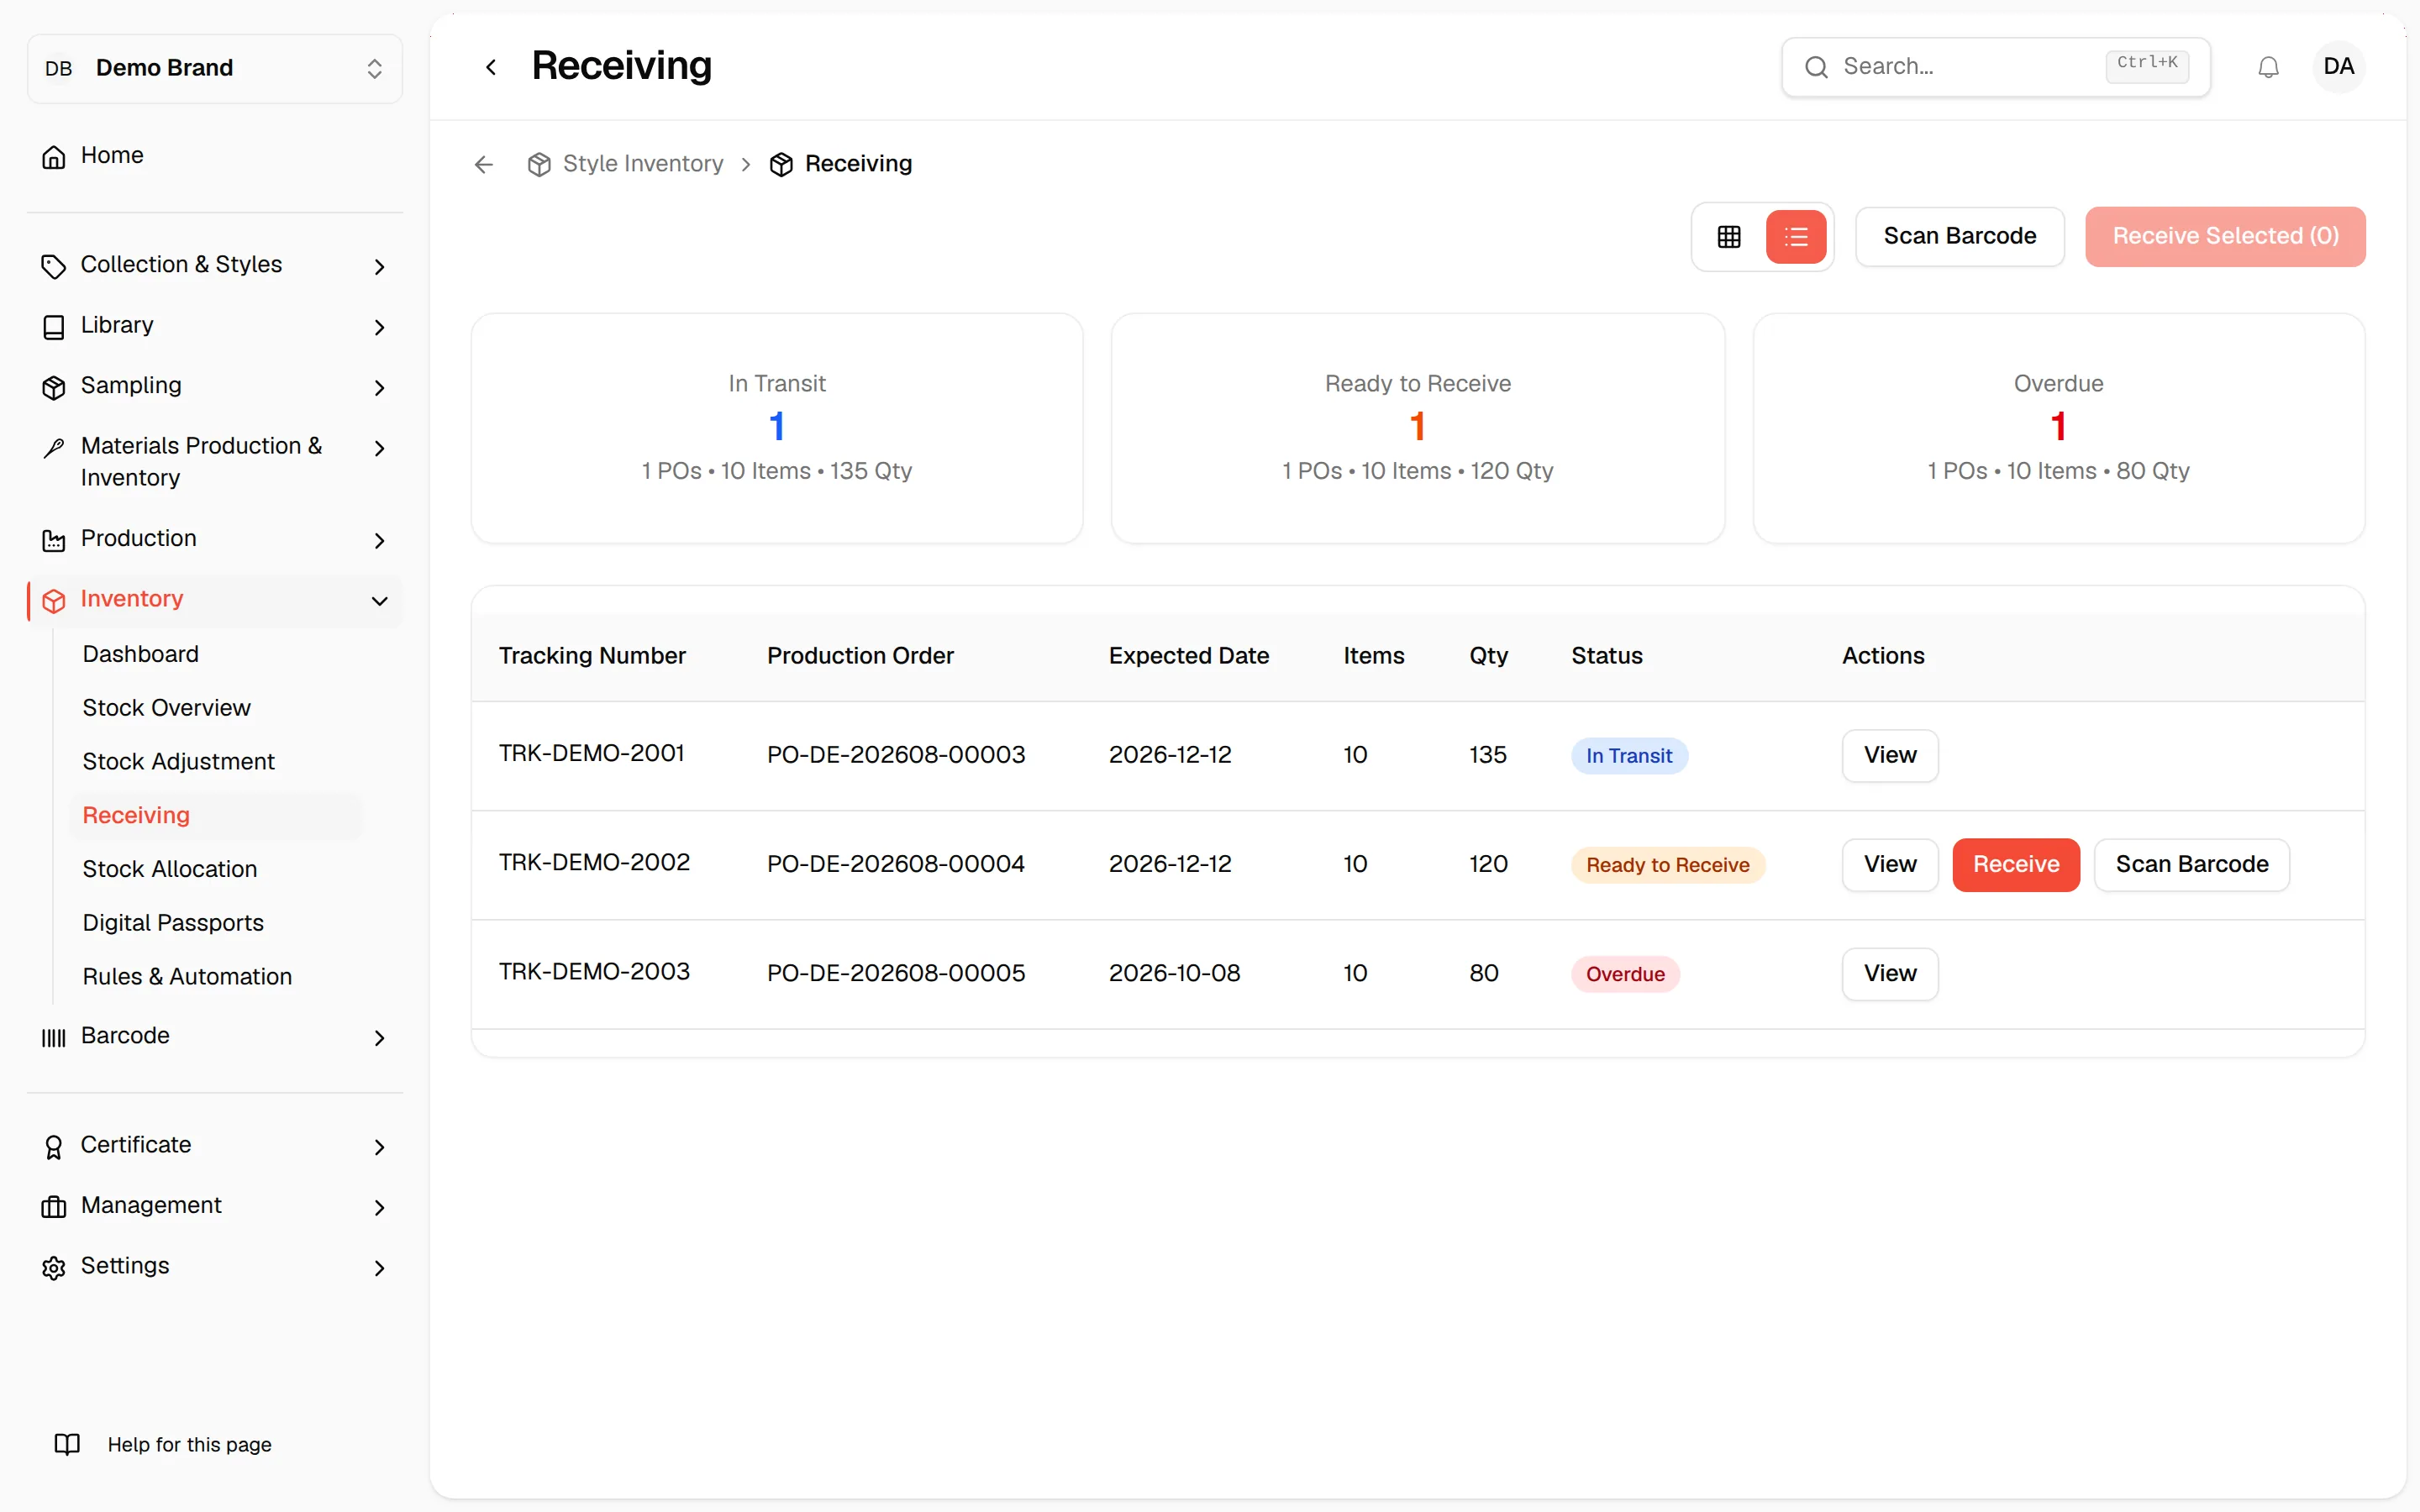Expand the Barcode section chevron
Screen dimensions: 2420x1512
coord(379,1037)
